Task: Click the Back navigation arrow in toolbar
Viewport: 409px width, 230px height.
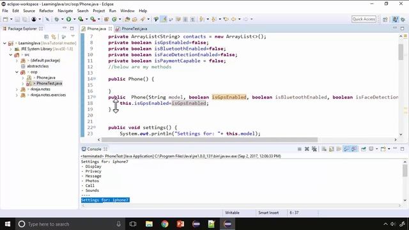Action: coord(234,19)
